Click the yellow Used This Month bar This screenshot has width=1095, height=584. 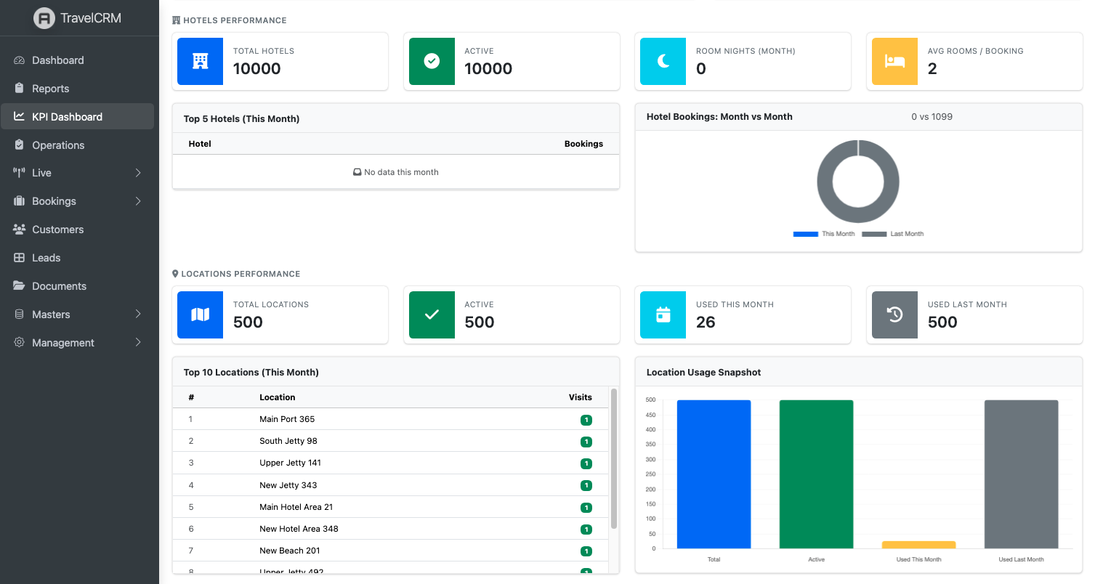coord(919,545)
